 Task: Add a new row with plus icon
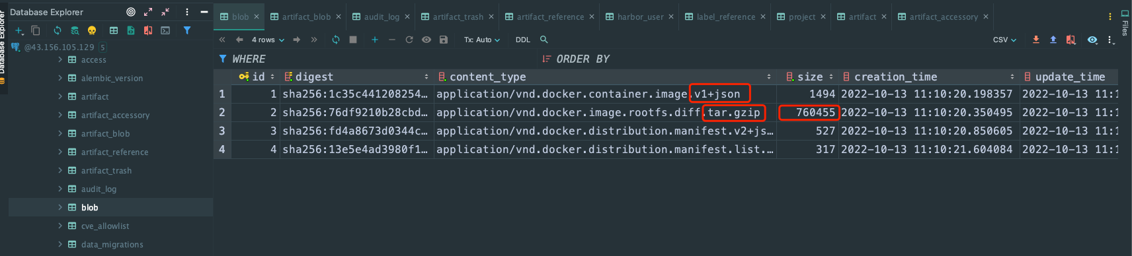pyautogui.click(x=375, y=40)
